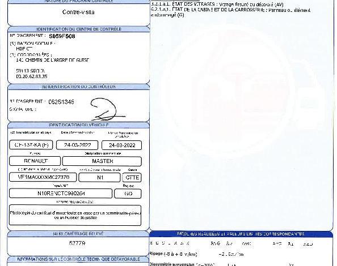Image resolution: width=337 pixels, height=266 pixels.
Task: Select the Identification du centre de contrôle header
Action: click(x=79, y=29)
